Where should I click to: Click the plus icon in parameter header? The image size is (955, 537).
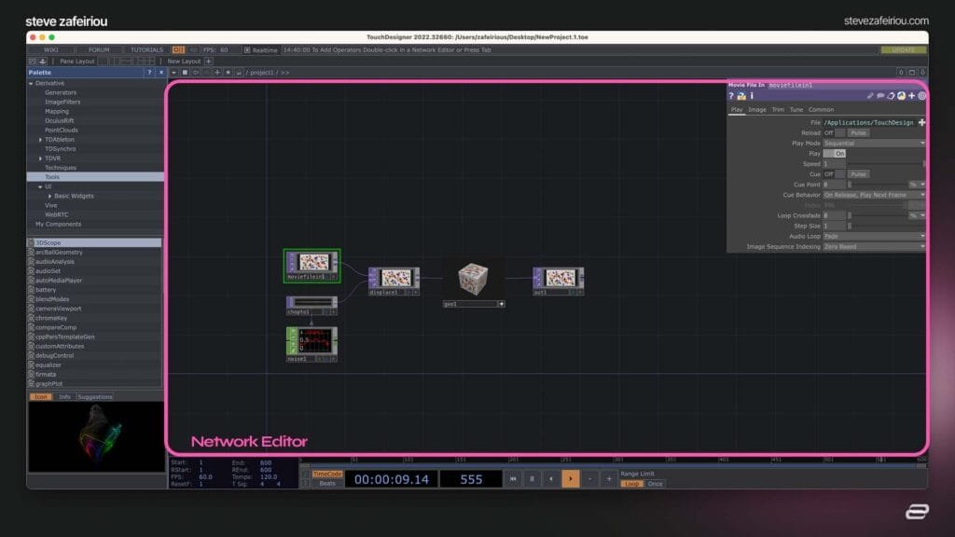pos(911,96)
